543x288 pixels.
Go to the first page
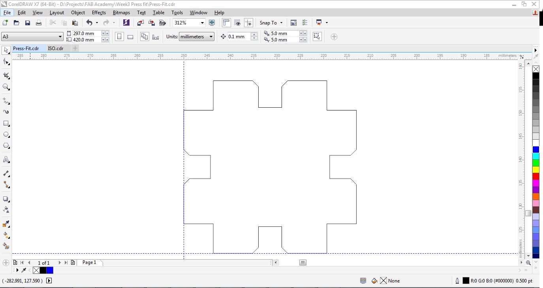click(x=22, y=263)
